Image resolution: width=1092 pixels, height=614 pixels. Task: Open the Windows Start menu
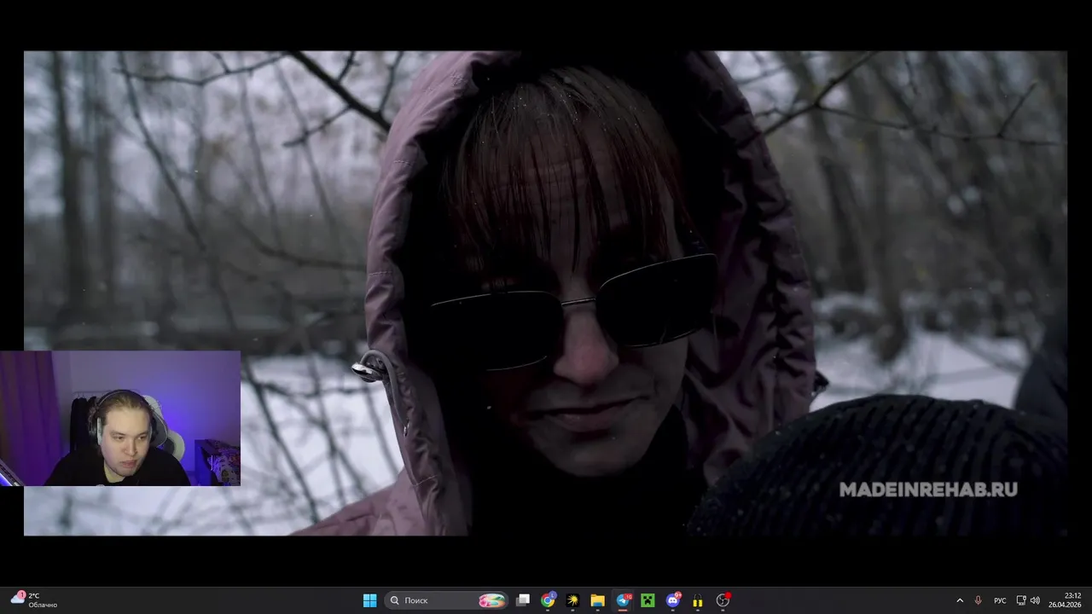369,600
